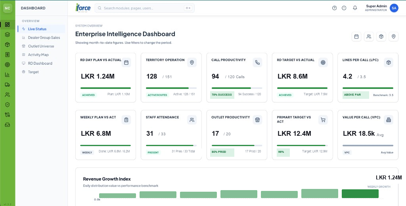Go to Outlet Universe

pyautogui.click(x=41, y=46)
